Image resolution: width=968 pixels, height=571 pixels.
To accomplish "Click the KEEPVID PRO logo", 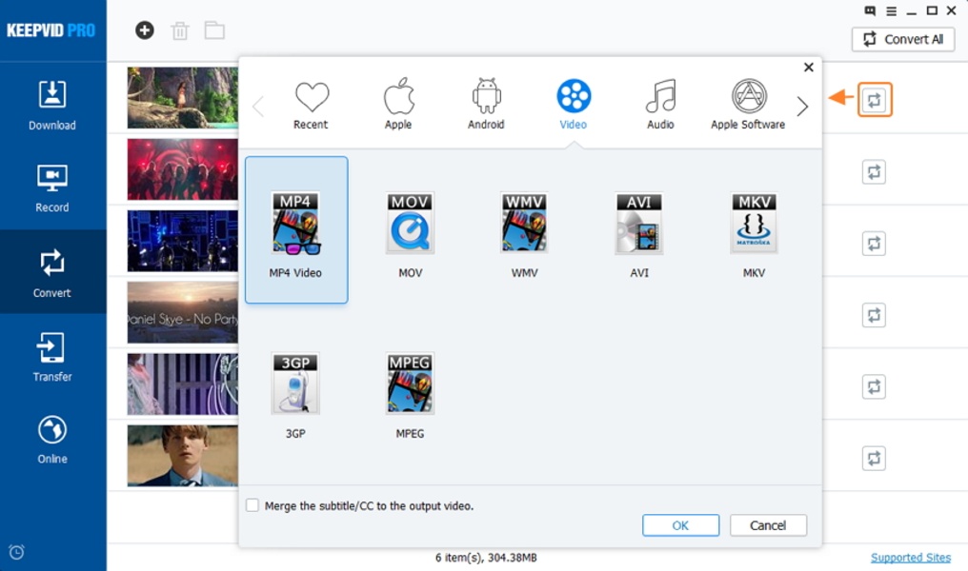I will point(51,30).
